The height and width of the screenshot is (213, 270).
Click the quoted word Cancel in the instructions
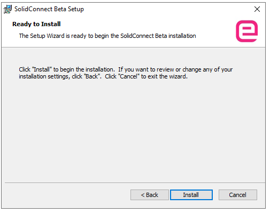[129, 76]
